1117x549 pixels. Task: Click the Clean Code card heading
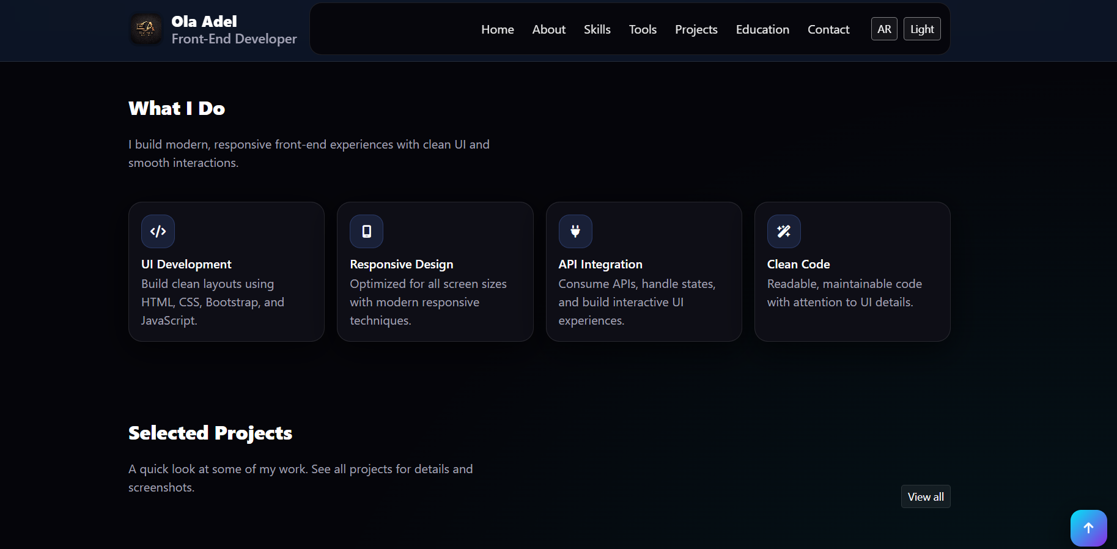[798, 264]
